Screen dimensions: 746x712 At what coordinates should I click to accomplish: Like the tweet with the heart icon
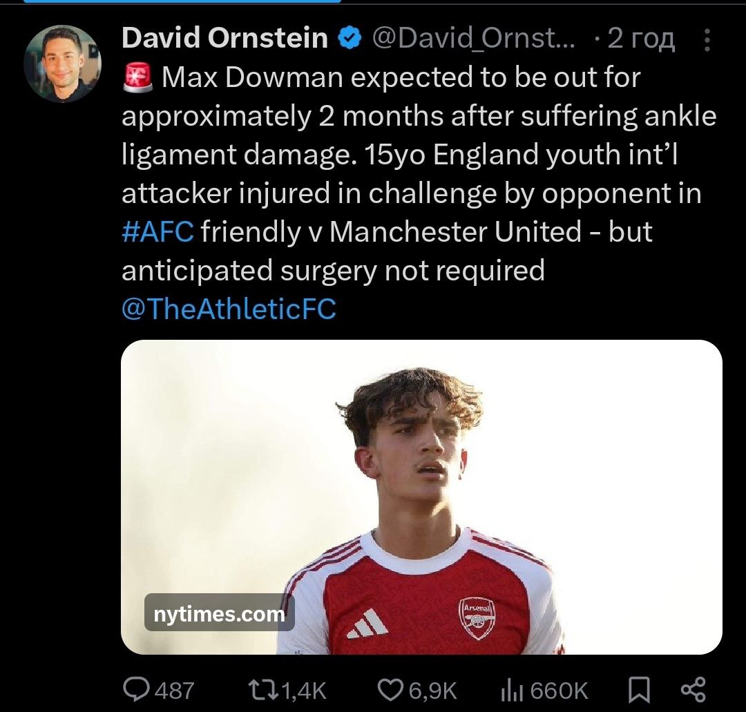(392, 689)
